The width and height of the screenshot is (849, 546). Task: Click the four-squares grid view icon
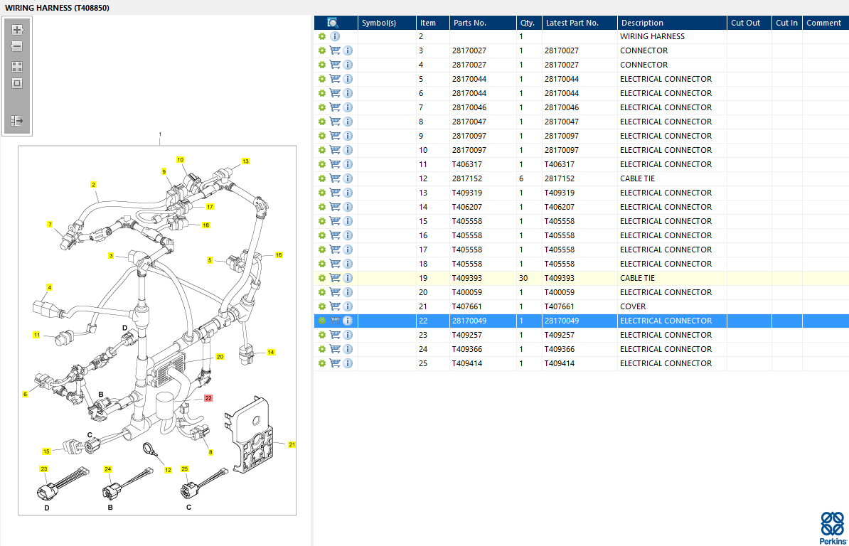tap(17, 66)
